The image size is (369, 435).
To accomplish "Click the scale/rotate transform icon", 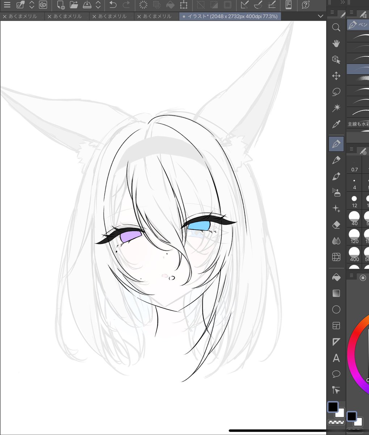I will 184,5.
